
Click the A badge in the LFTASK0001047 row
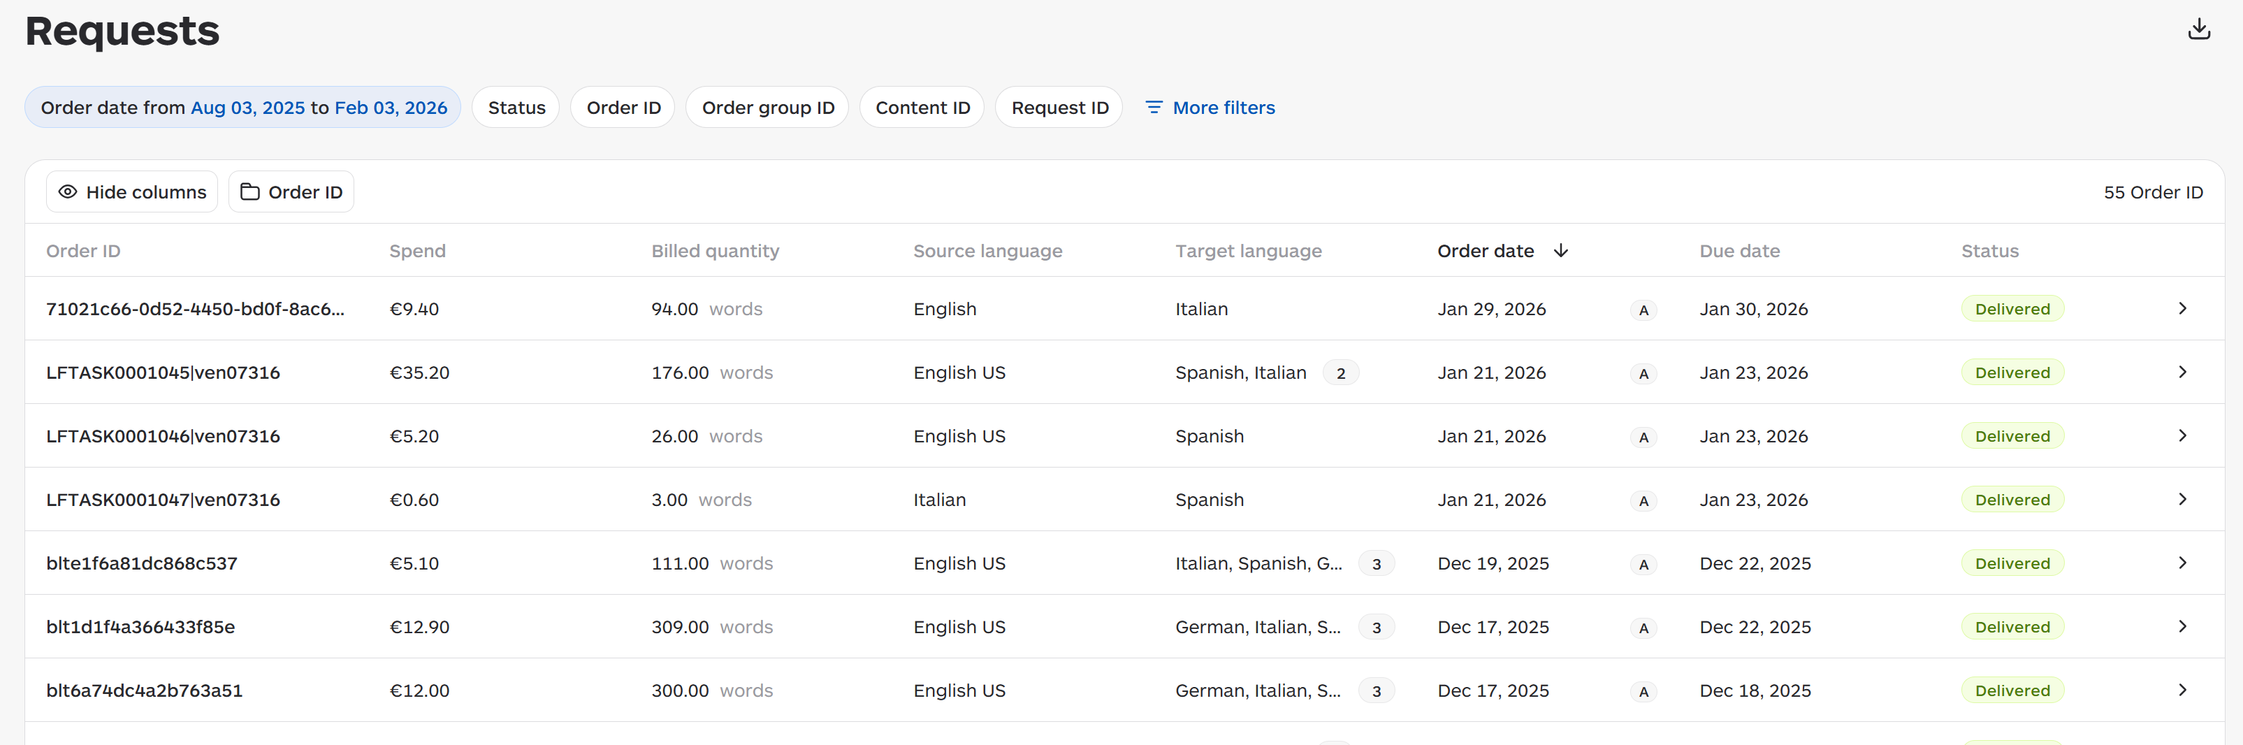tap(1643, 501)
